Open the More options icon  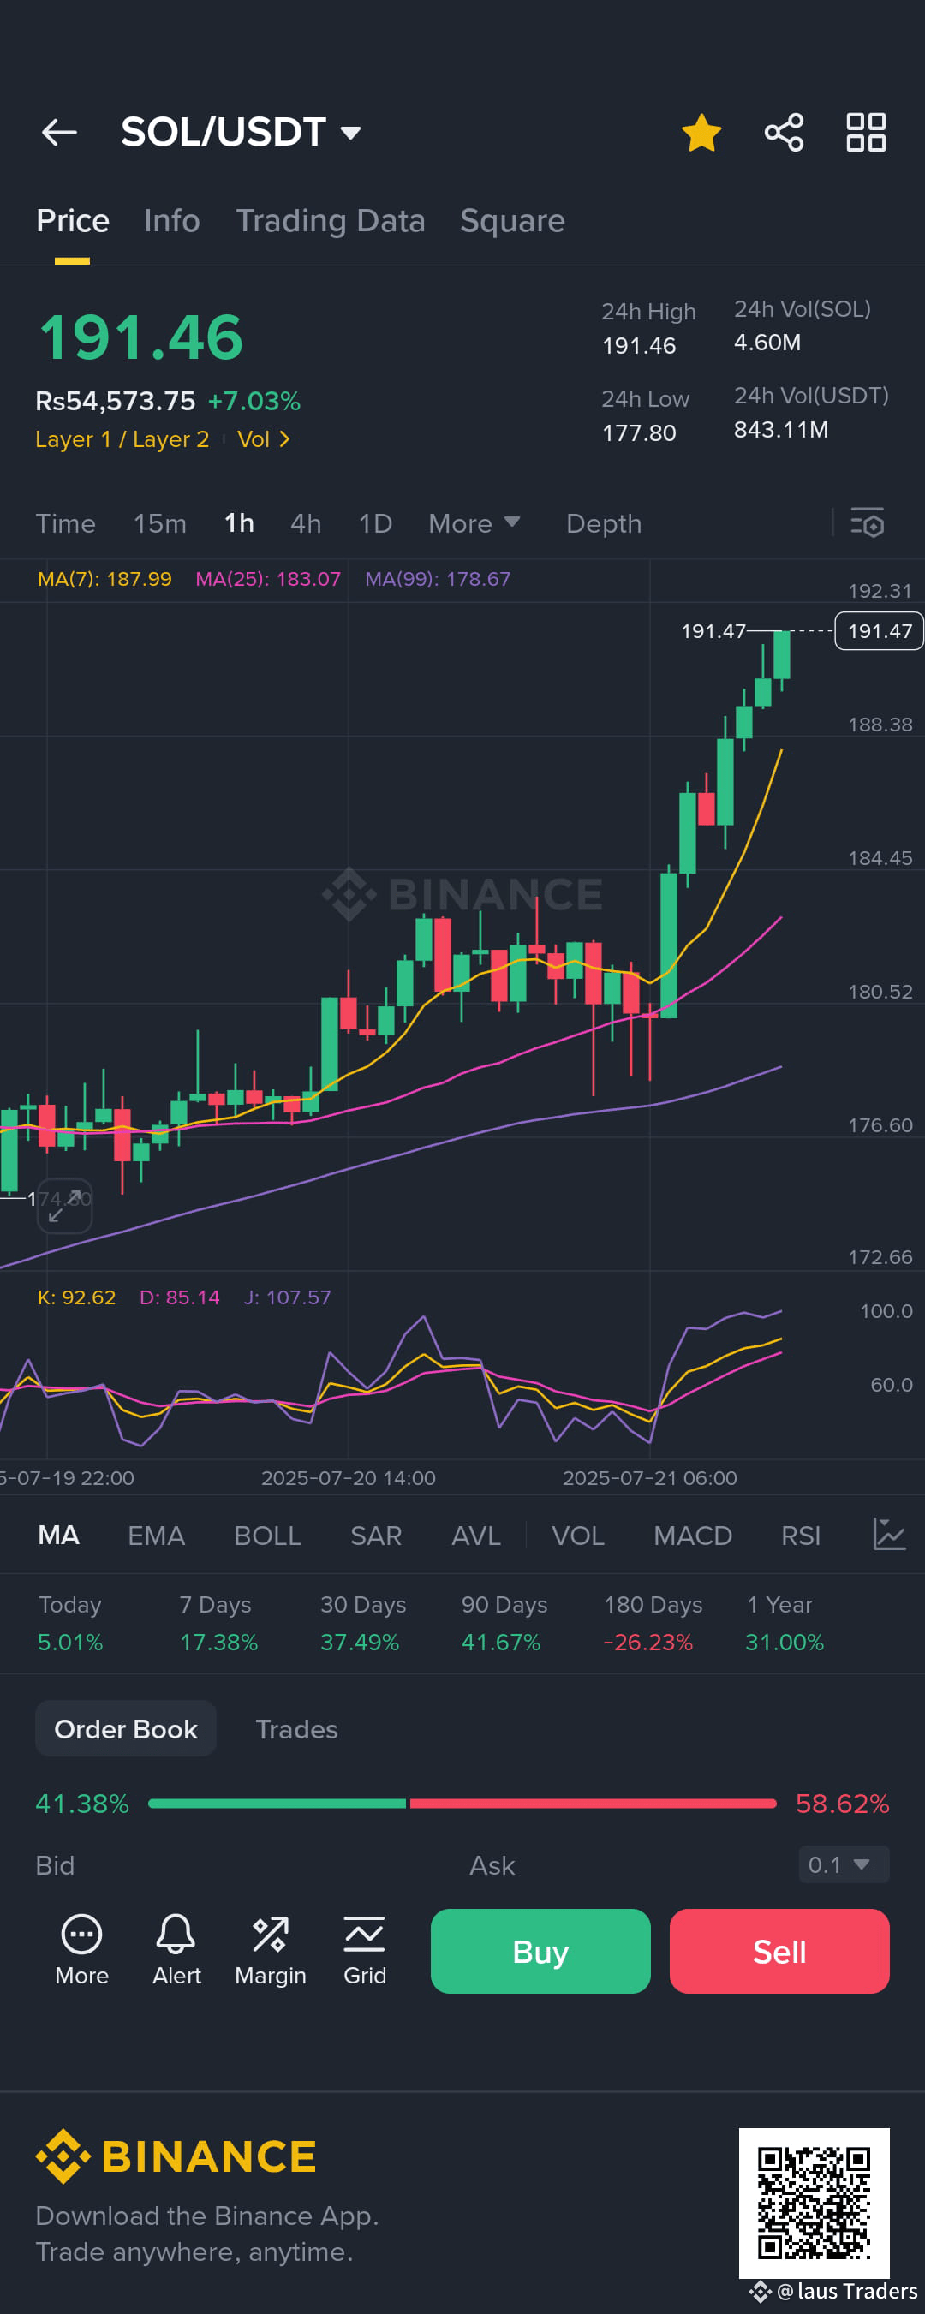coord(81,1951)
